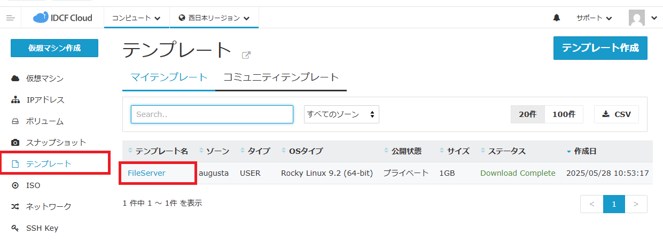663x242 pixels.
Task: Click the user avatar icon
Action: click(637, 18)
